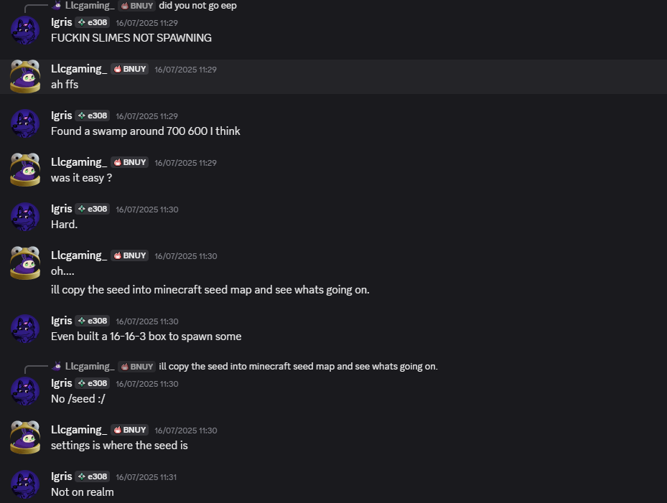Open Llcgaming_'s avatar beside the "oh...." message
The width and height of the screenshot is (667, 503).
point(25,263)
